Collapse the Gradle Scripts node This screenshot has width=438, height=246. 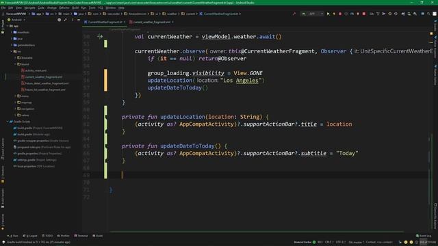[x=8, y=122]
